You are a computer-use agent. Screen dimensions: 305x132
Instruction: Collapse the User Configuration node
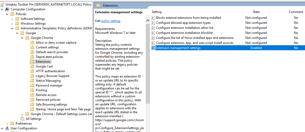tap(2, 128)
